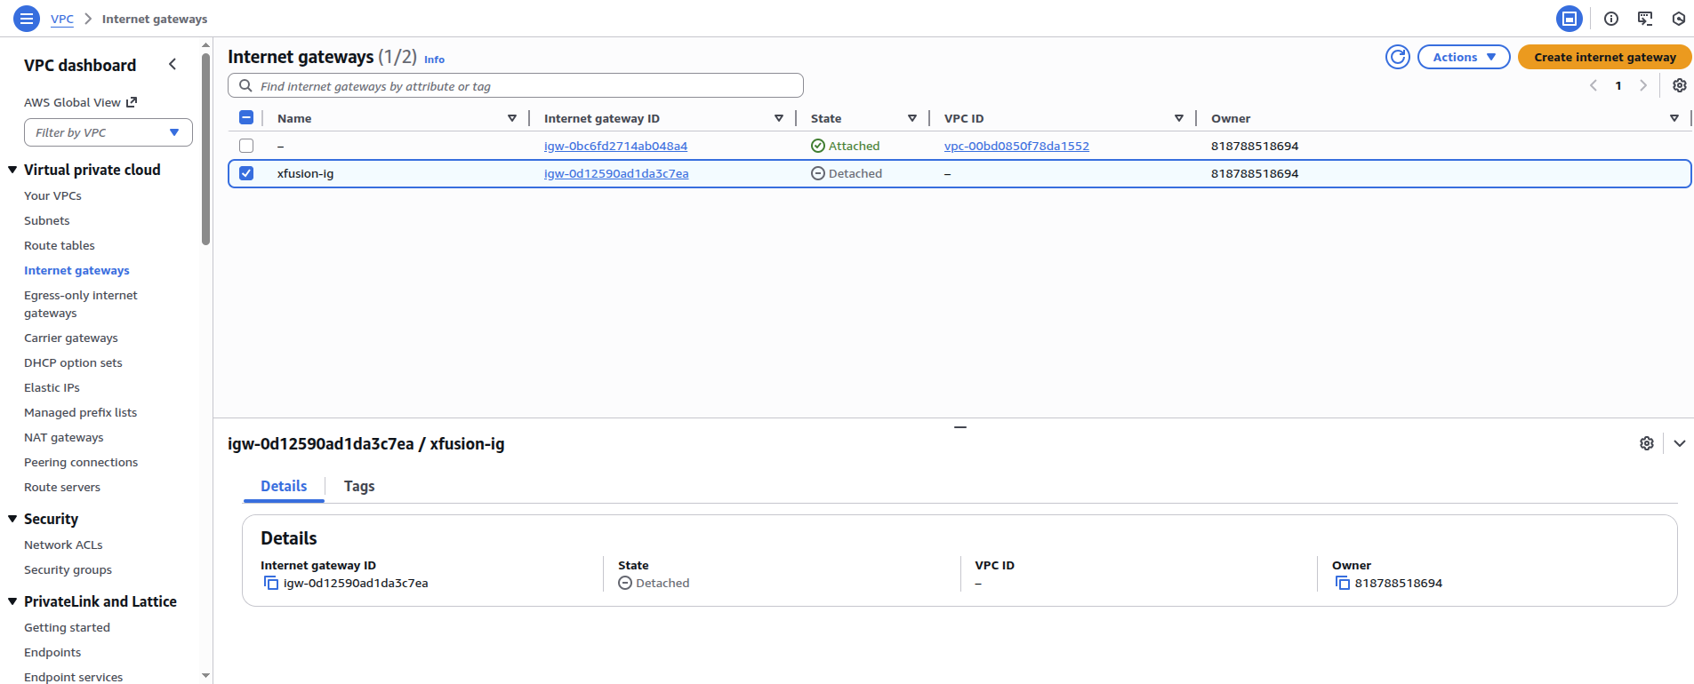Check the unnamed igw-0bc6fd2714ab048a4 row
This screenshot has width=1694, height=684.
pos(246,146)
